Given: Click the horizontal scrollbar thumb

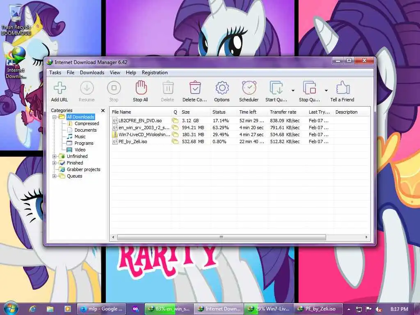Looking at the screenshot, I should 221,237.
